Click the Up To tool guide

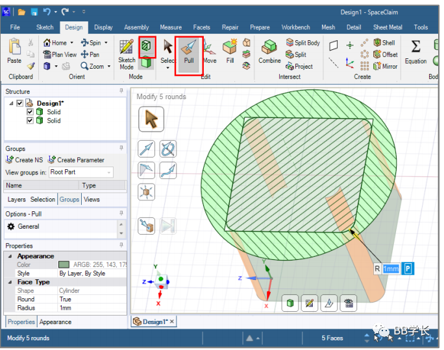click(x=147, y=226)
